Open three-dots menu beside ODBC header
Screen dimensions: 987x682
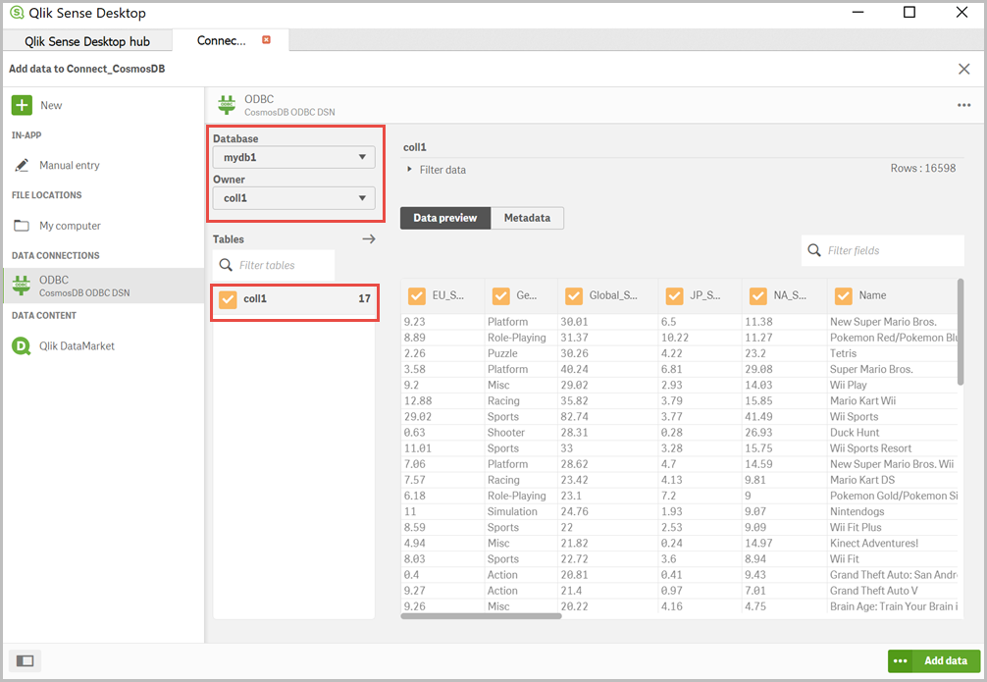click(963, 105)
